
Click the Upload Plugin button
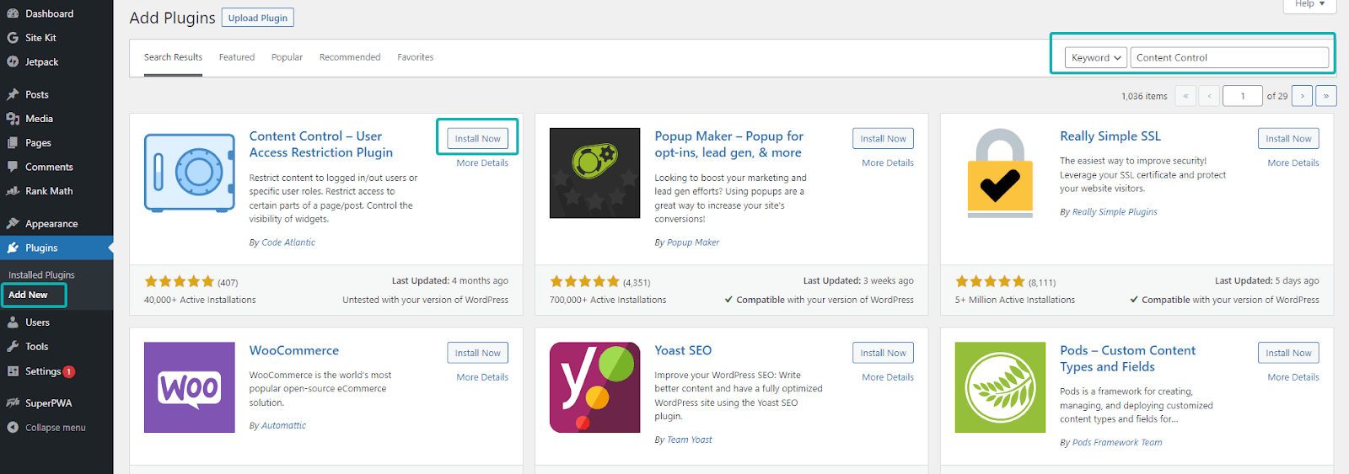click(x=258, y=18)
